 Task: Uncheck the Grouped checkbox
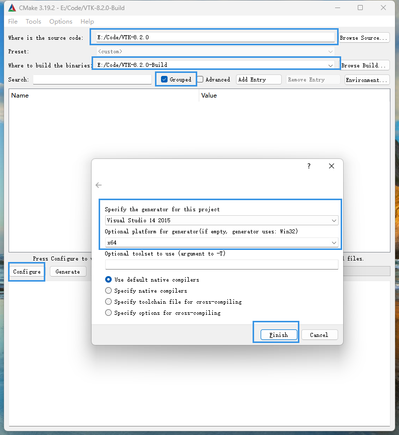point(164,79)
